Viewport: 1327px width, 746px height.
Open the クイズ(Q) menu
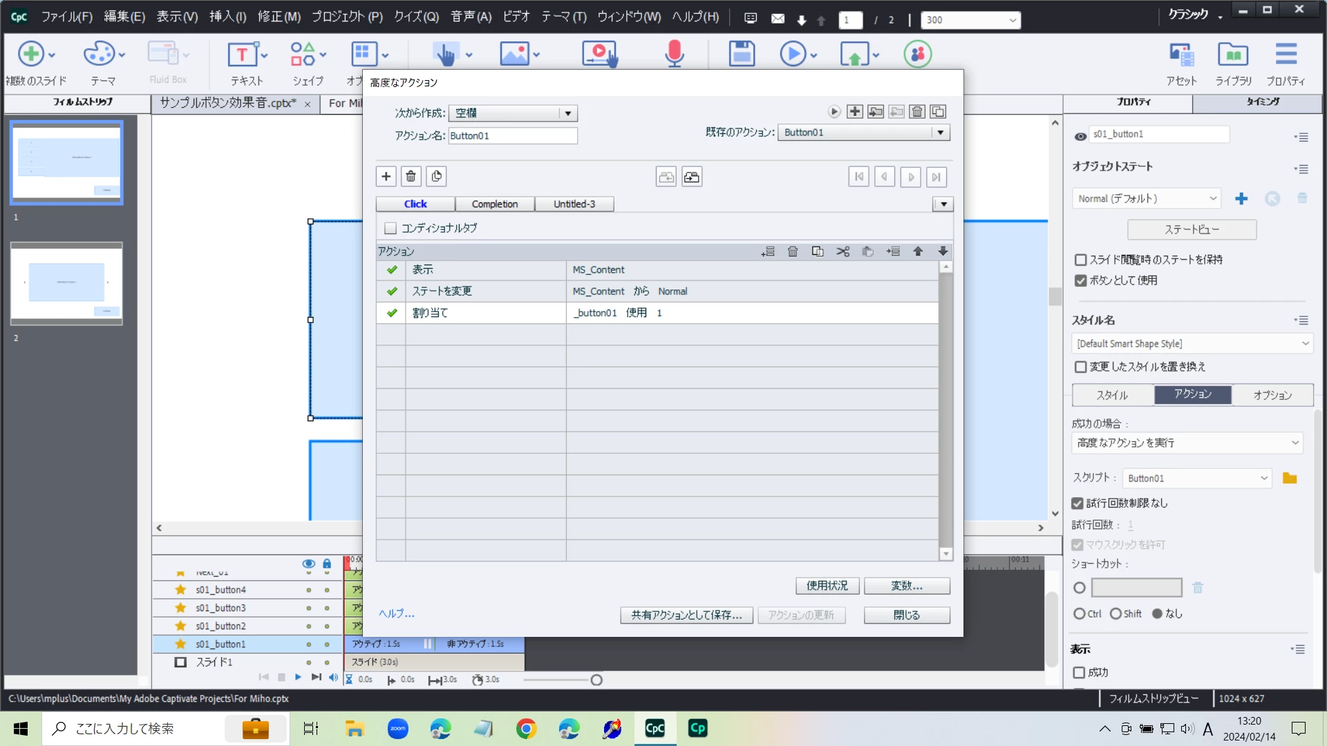point(416,17)
